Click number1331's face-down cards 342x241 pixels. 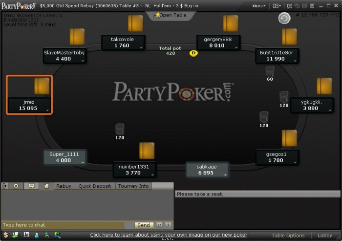(147, 151)
